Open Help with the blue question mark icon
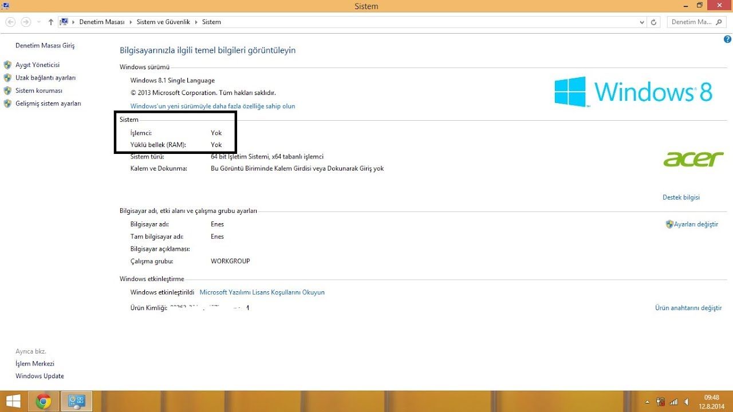Image resolution: width=733 pixels, height=412 pixels. (727, 39)
